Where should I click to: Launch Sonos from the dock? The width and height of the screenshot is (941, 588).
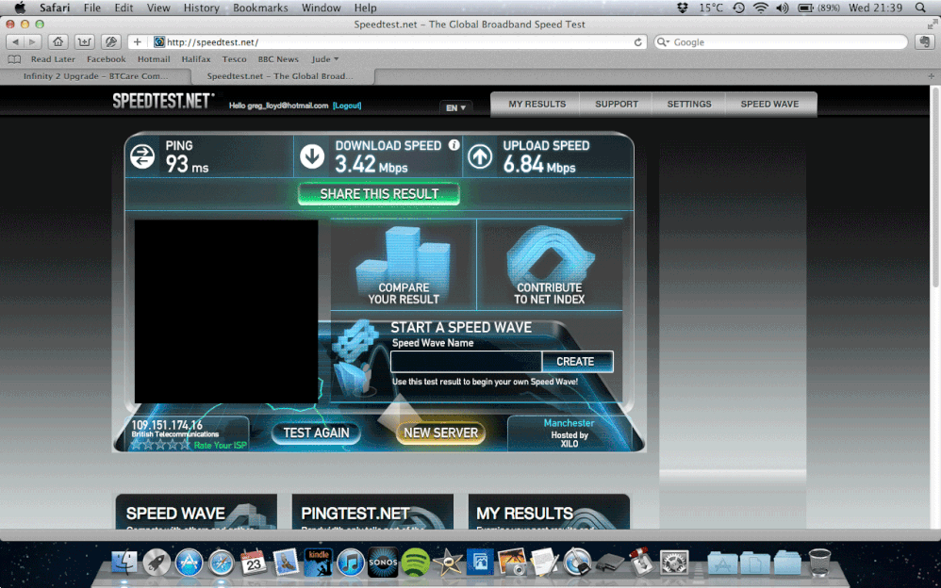click(383, 563)
